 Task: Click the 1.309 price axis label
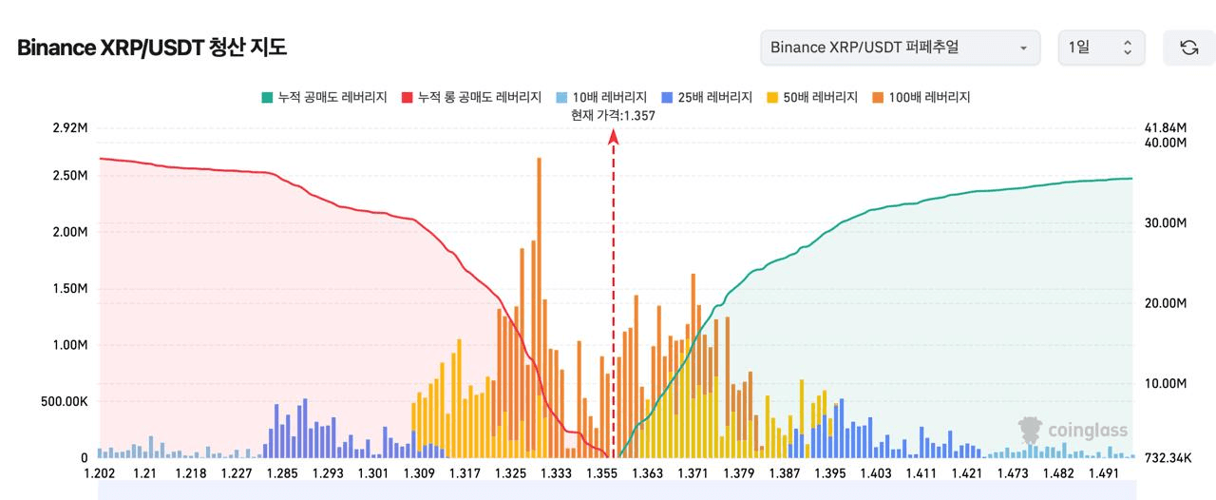point(419,473)
